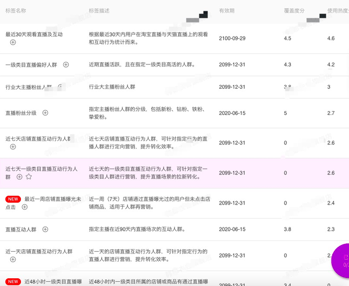Sort by 有效期 column header
349x286 pixels.
226,11
